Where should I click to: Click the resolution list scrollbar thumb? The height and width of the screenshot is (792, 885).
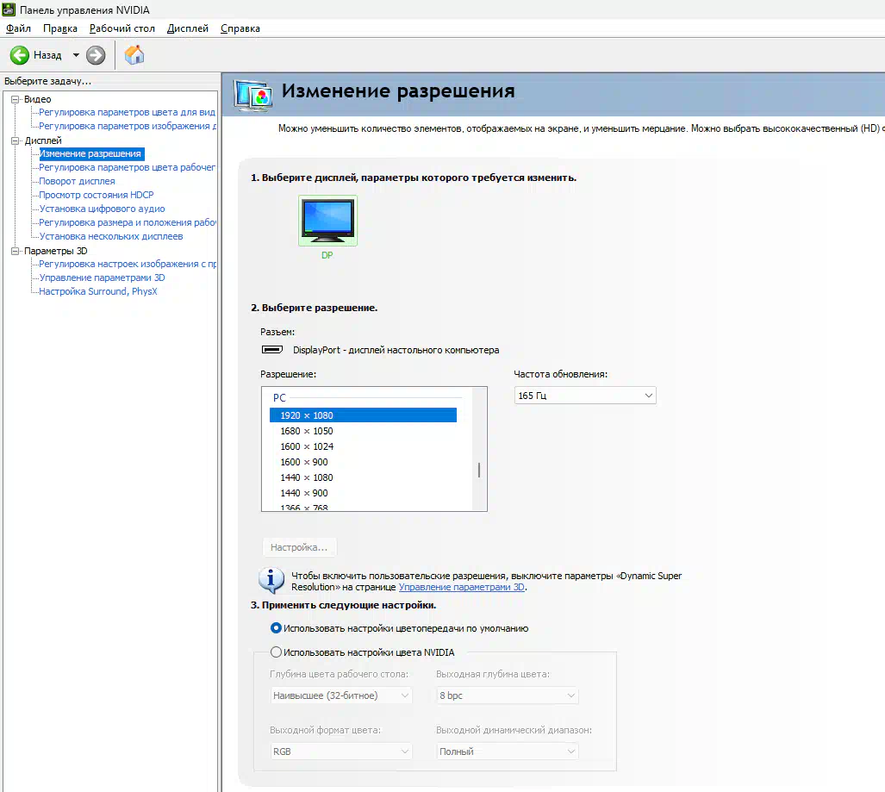(479, 470)
